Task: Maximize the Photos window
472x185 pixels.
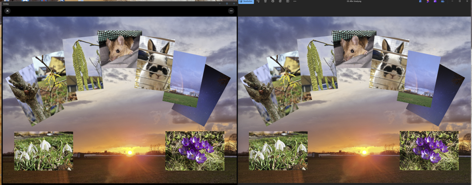Action: coord(460,2)
